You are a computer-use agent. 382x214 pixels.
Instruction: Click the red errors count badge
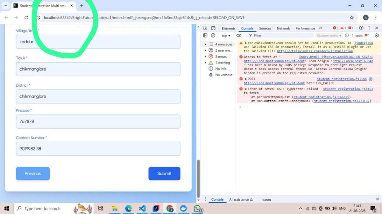point(336,28)
